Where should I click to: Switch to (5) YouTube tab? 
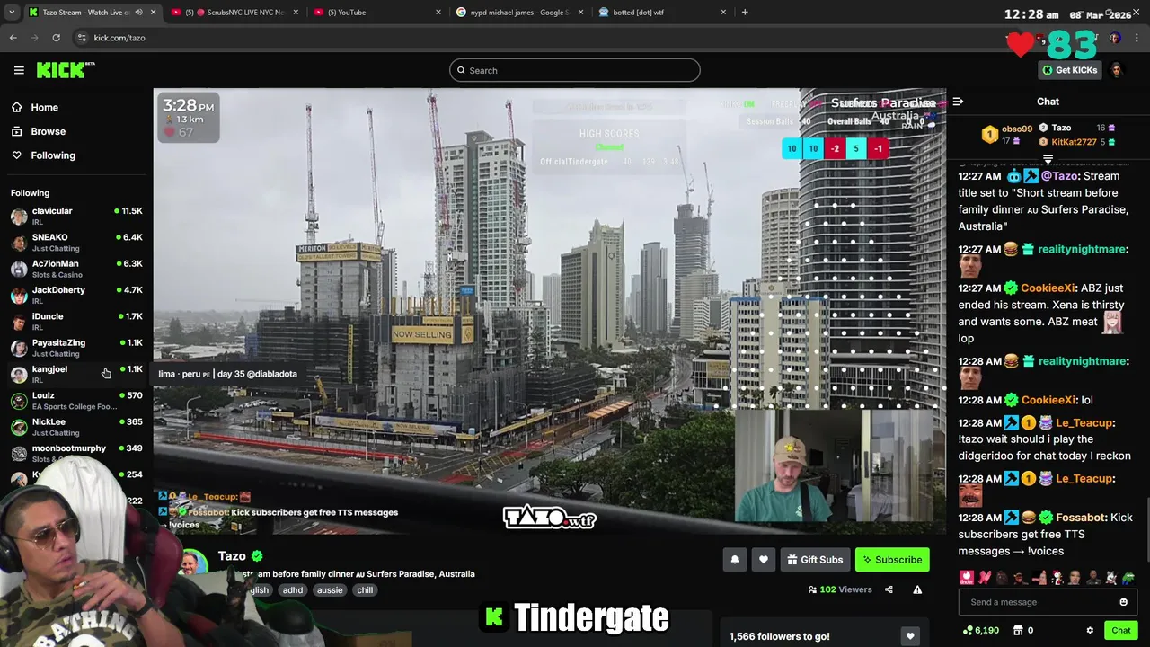coord(377,12)
